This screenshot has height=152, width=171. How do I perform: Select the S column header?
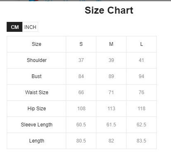pos(81,44)
